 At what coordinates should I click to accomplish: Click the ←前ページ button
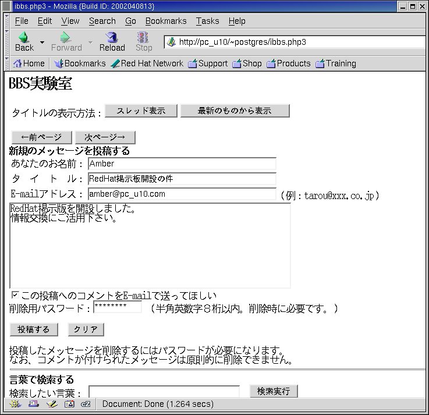coord(41,137)
